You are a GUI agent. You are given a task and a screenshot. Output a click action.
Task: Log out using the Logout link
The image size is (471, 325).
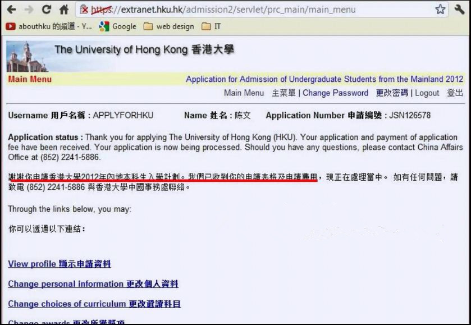point(427,93)
